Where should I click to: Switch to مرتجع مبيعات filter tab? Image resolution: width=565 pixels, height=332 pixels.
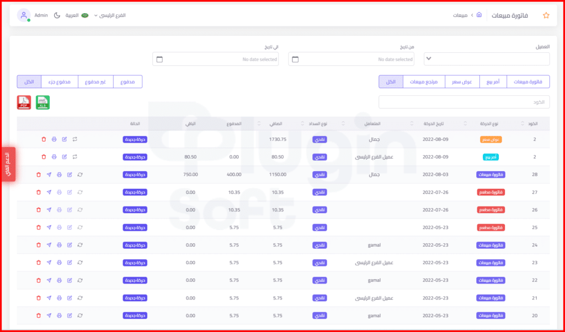424,81
